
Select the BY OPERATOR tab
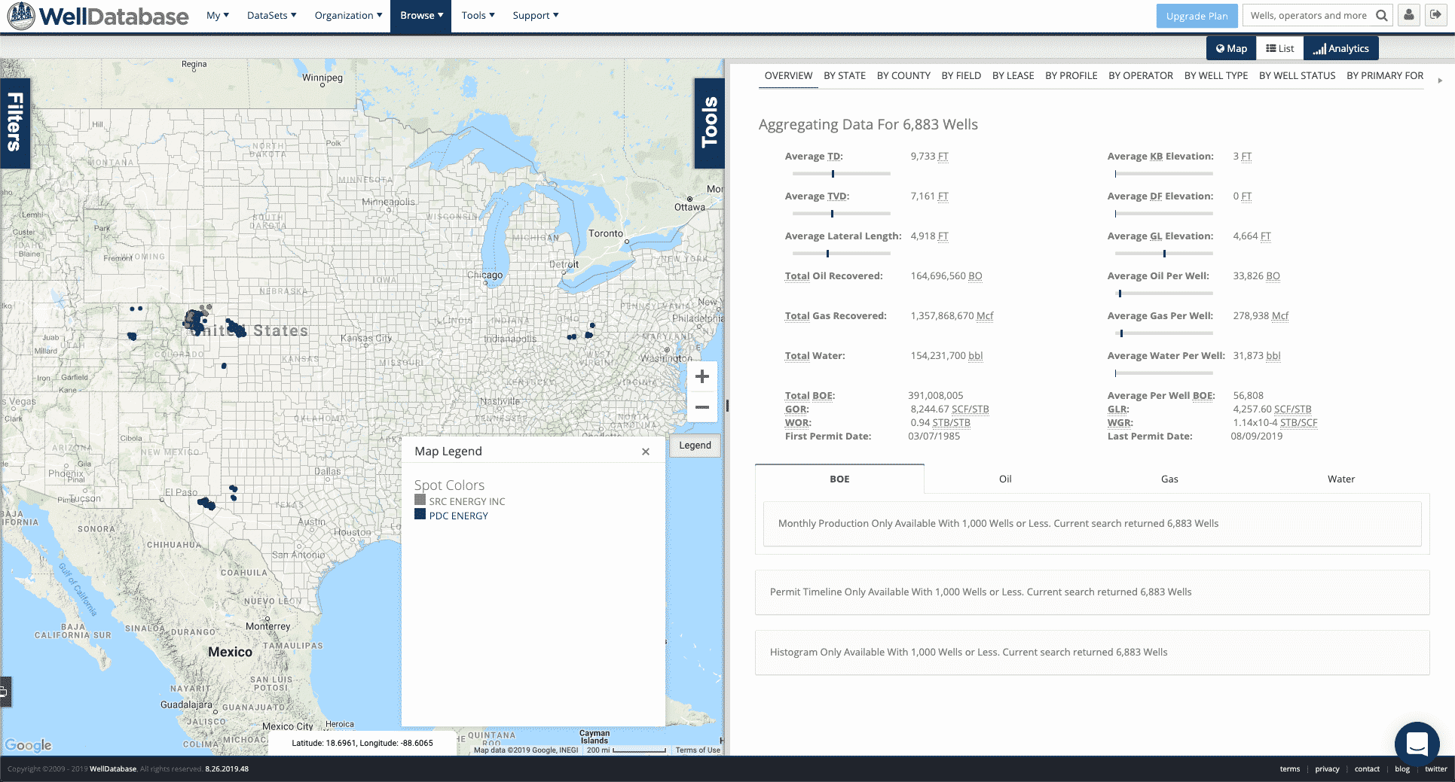coord(1140,75)
